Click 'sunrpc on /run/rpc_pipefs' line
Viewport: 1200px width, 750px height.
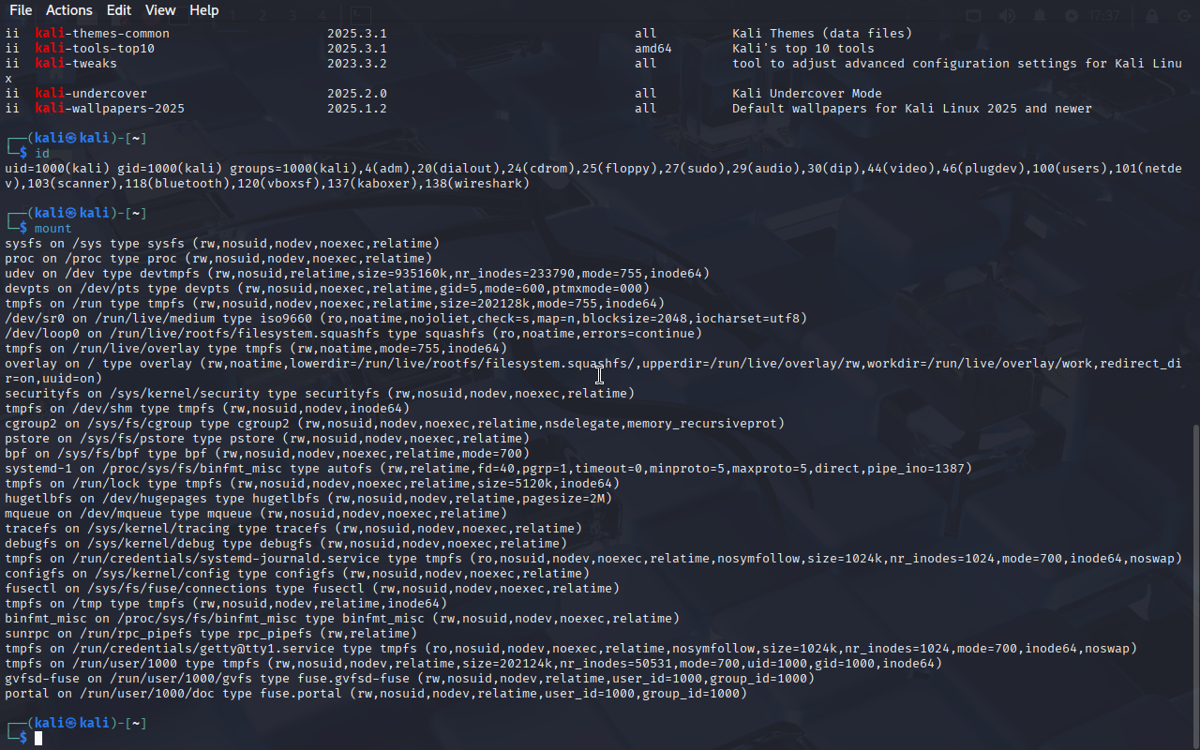[211, 634]
